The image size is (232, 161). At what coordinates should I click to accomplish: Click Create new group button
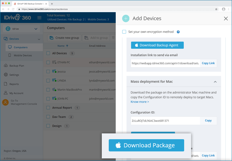[x=64, y=38]
